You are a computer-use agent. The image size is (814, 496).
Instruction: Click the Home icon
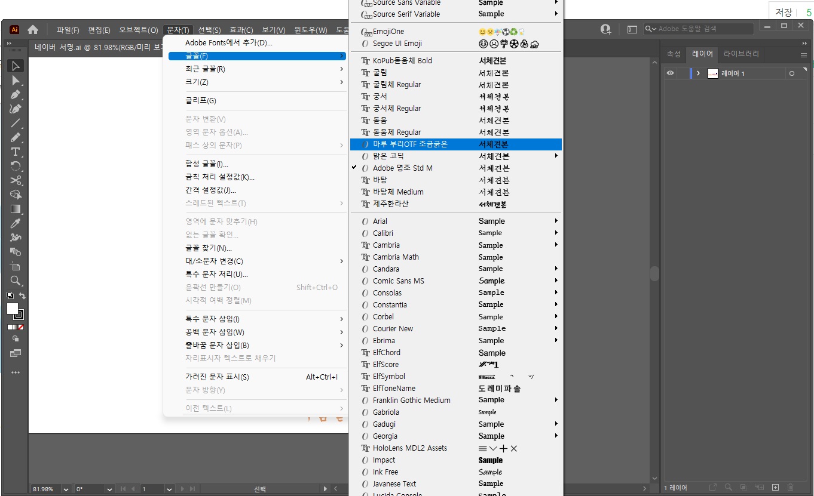click(x=33, y=29)
